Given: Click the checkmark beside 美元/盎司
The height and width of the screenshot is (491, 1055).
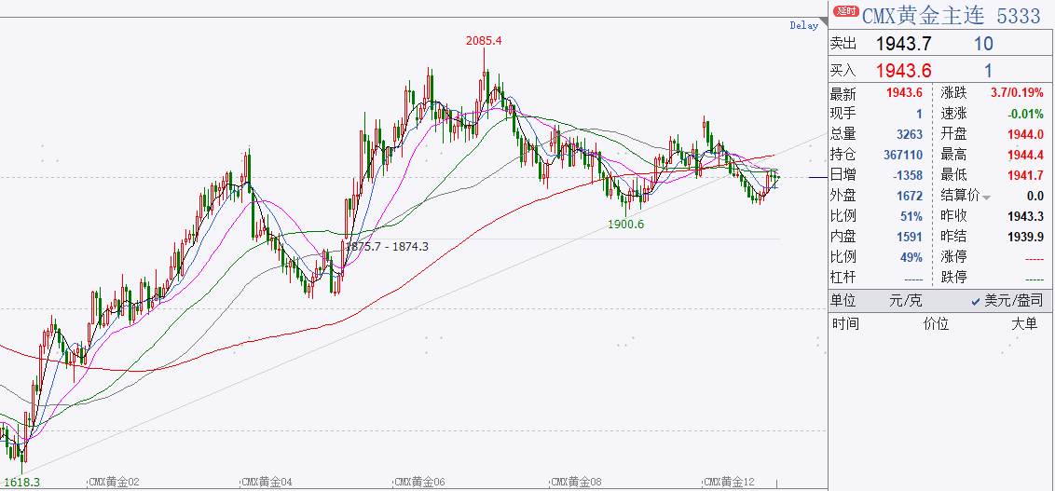Looking at the screenshot, I should click(x=977, y=302).
